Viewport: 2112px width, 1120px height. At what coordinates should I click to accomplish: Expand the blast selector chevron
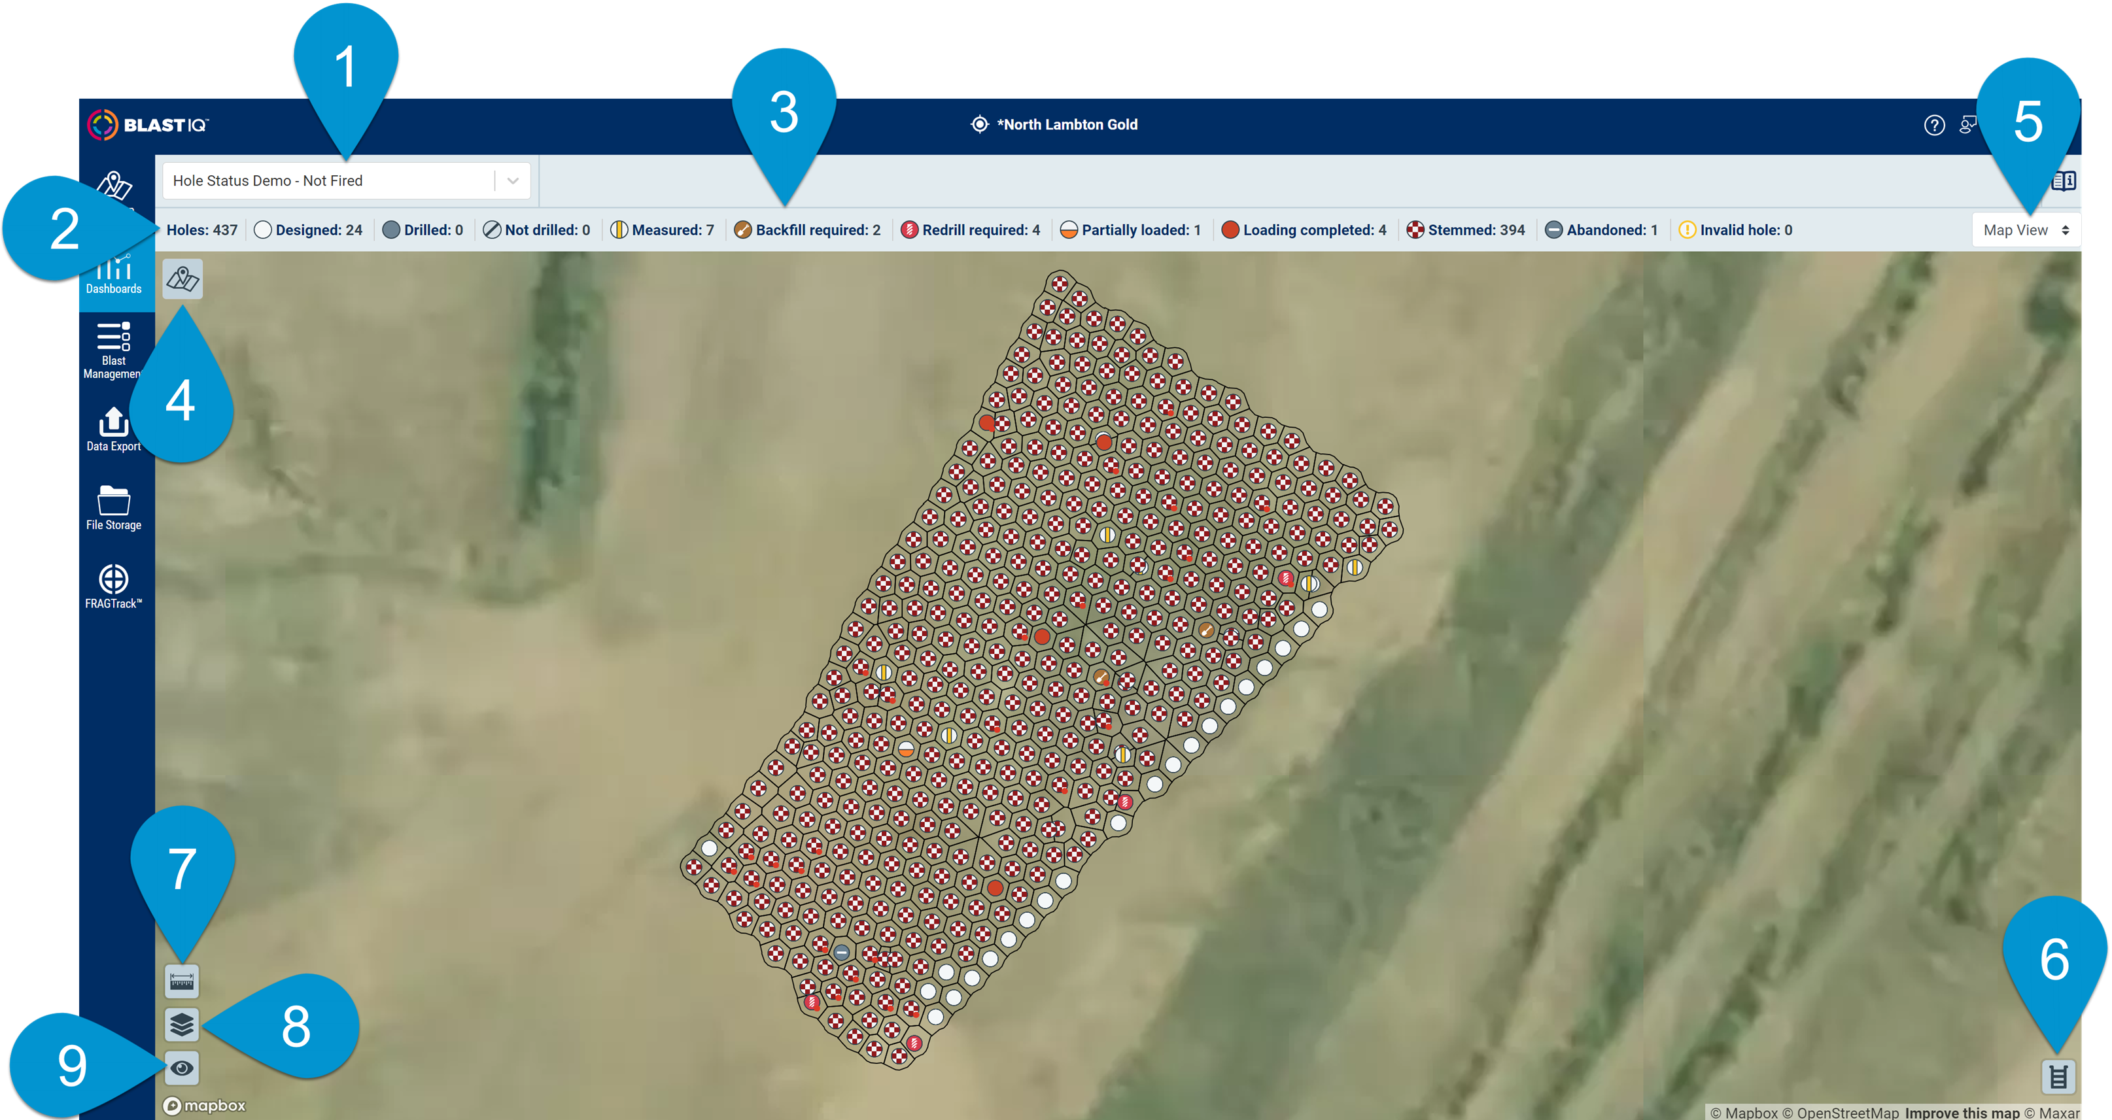point(512,181)
